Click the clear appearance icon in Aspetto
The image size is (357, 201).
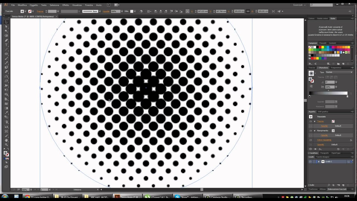click(x=338, y=149)
